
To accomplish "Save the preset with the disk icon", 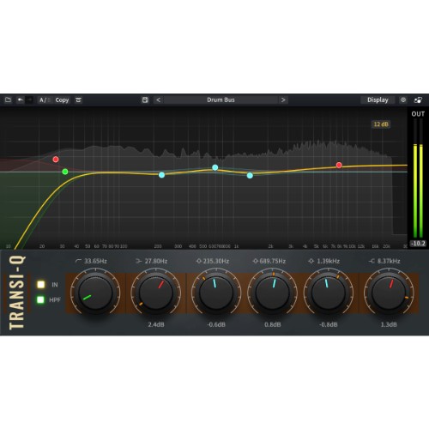I will [145, 100].
